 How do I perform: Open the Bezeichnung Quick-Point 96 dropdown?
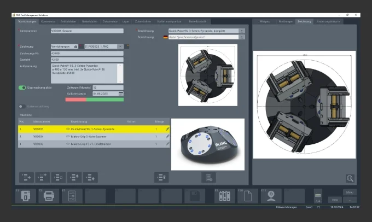click(x=242, y=31)
